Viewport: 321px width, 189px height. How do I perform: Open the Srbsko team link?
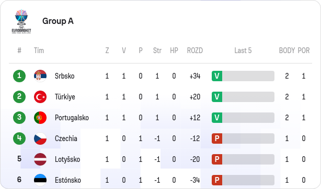click(x=64, y=76)
